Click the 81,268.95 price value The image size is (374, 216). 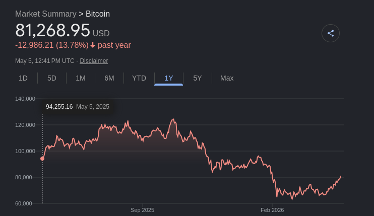[52, 31]
